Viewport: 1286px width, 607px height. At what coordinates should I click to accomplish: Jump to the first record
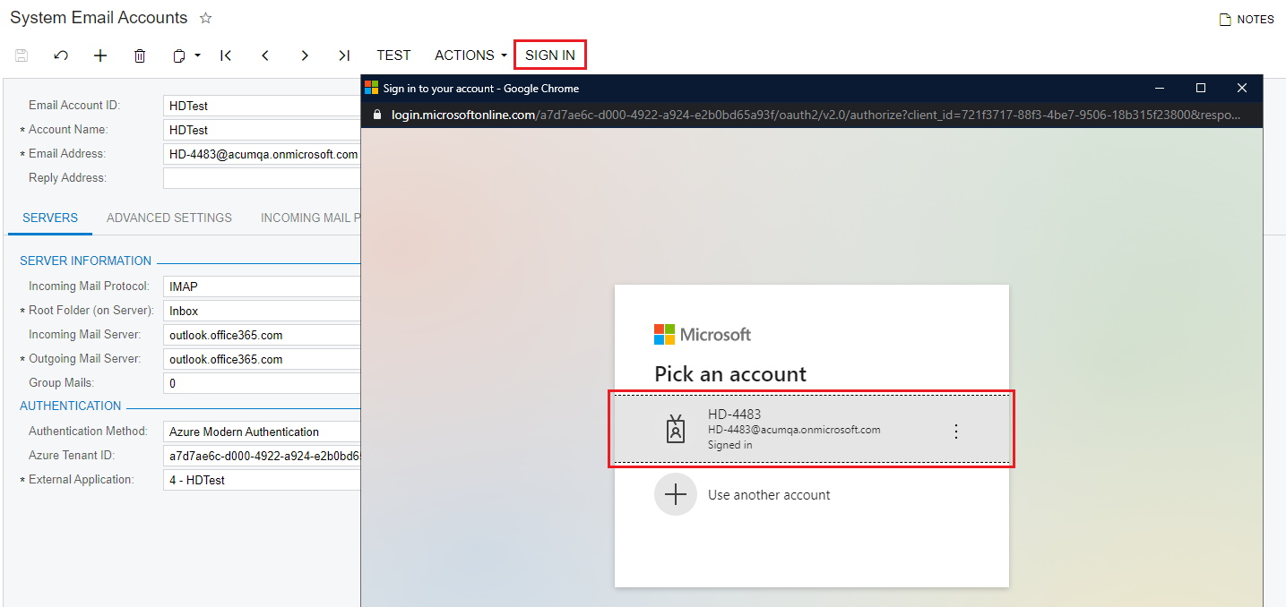(225, 55)
